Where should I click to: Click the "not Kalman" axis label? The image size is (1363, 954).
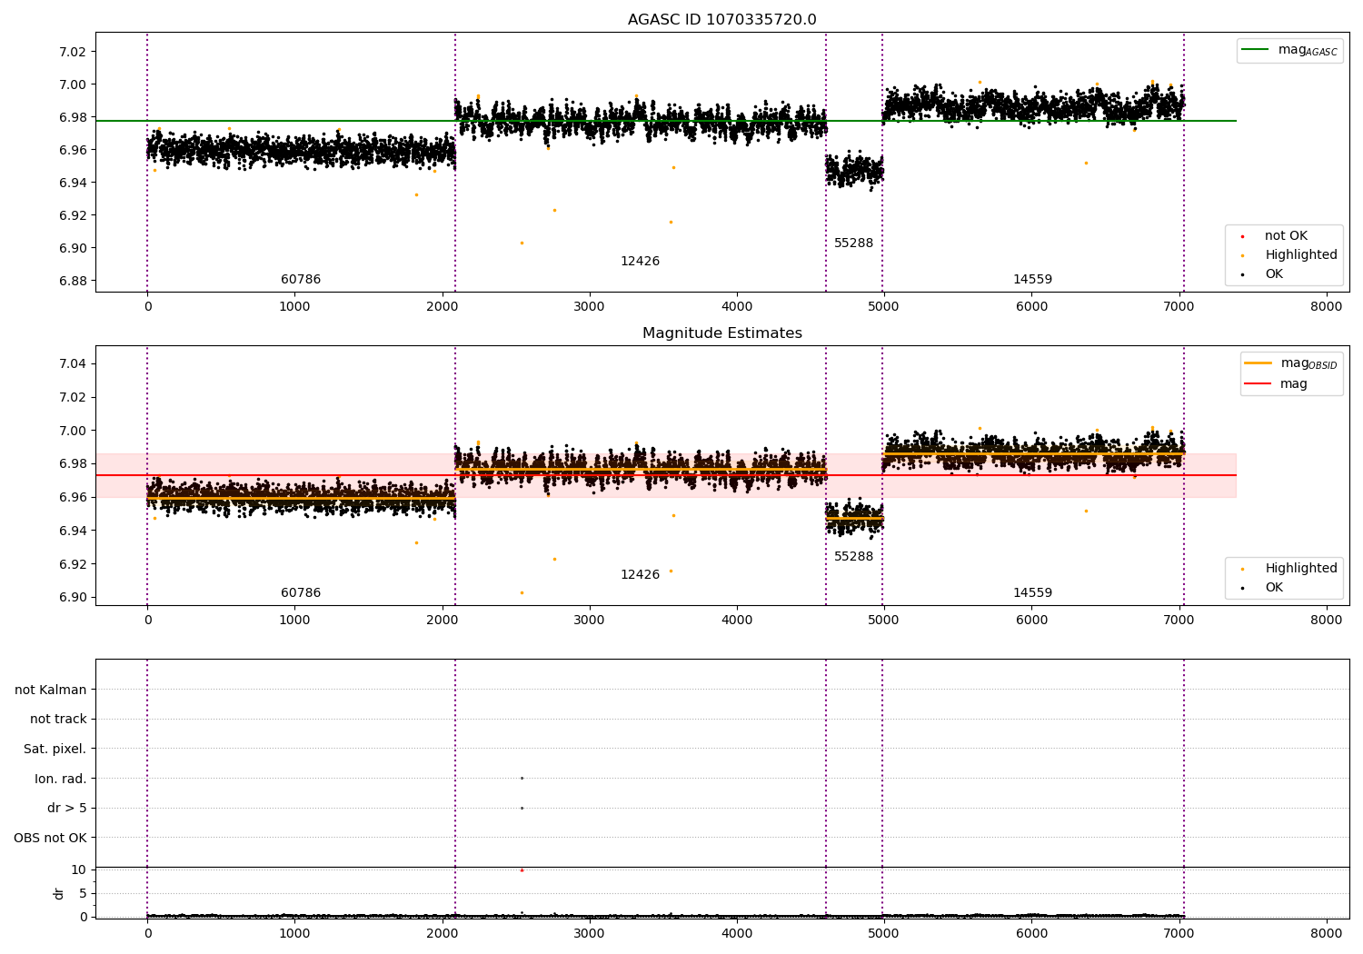[x=51, y=690]
